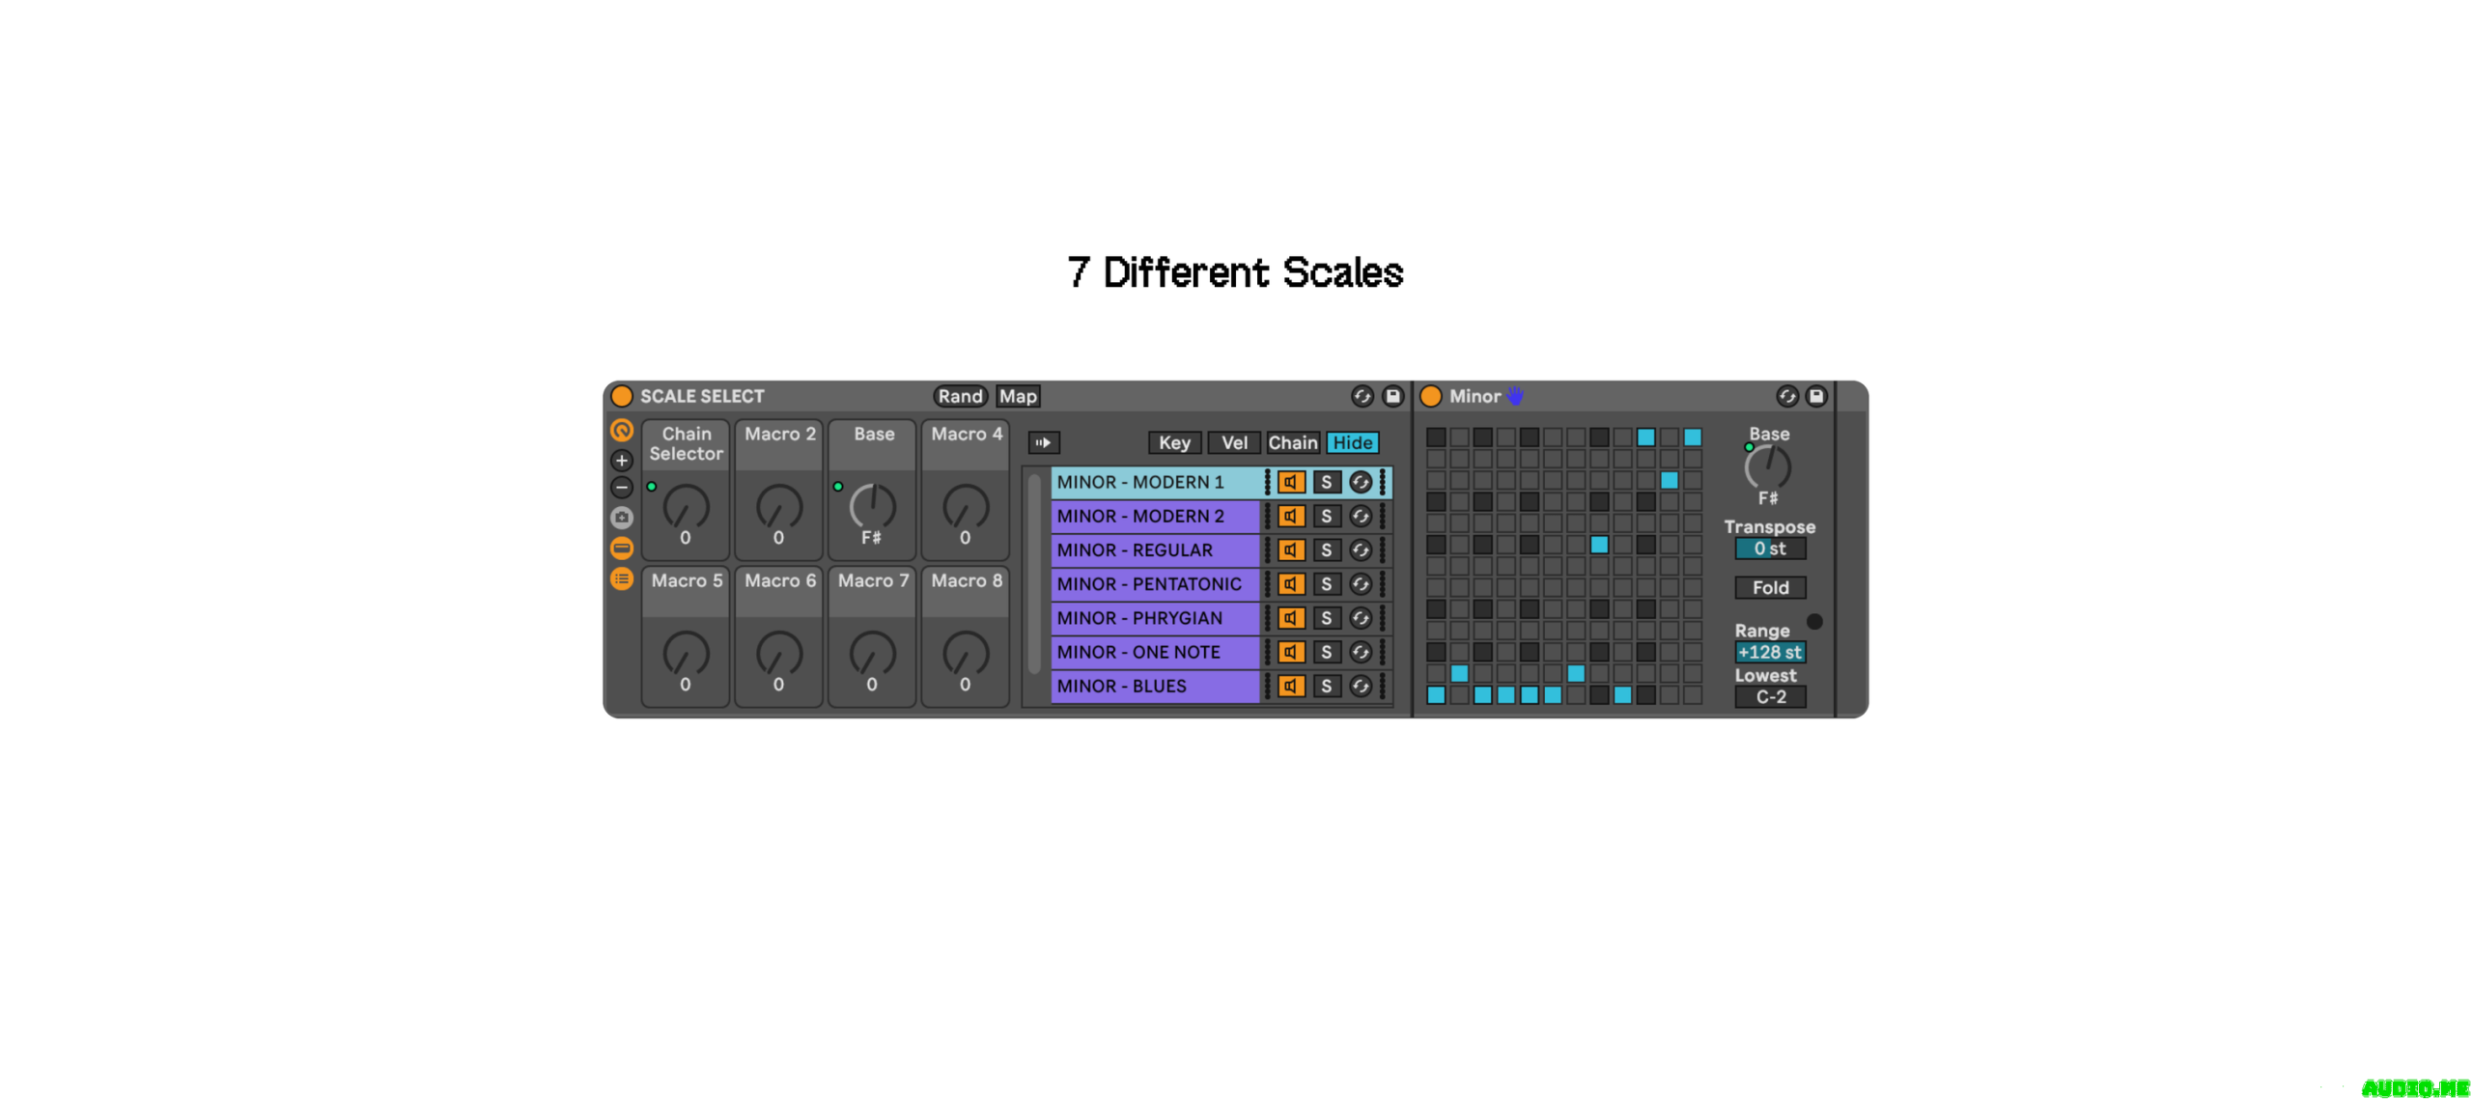Mute the MINOR - MODERN 2 chain
2472x1099 pixels.
point(1291,516)
